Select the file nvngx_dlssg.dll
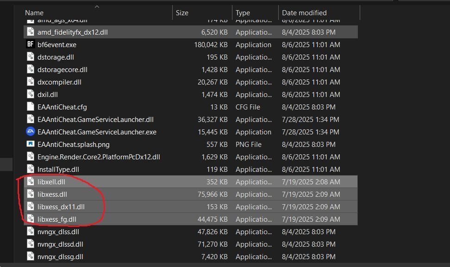Image resolution: width=450 pixels, height=267 pixels. point(60,256)
